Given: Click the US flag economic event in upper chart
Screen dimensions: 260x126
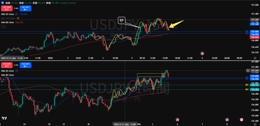Looking at the screenshot, I should pos(202,53).
